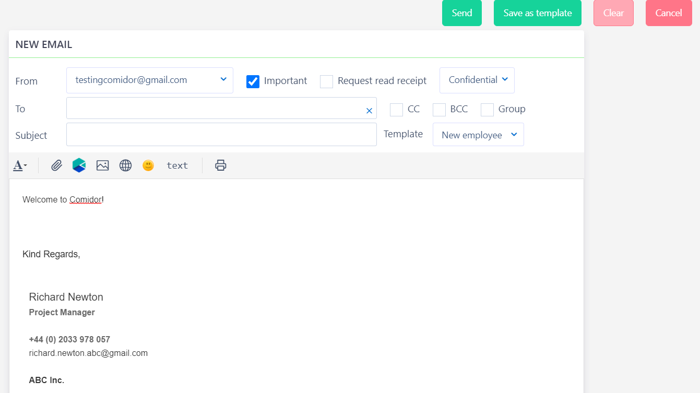The height and width of the screenshot is (393, 700).
Task: Click the 'Project Manager' signature title
Action: [62, 312]
